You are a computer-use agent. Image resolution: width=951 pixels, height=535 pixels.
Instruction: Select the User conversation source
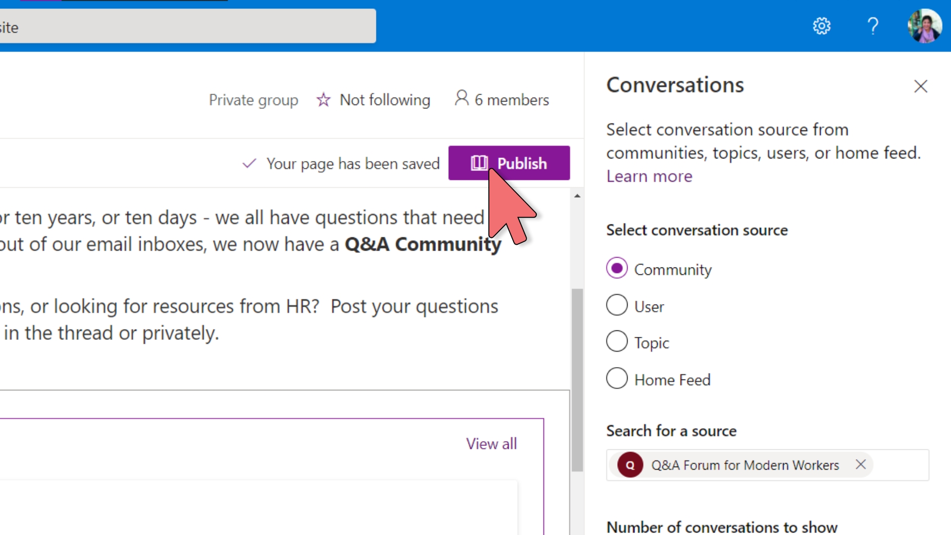point(617,306)
